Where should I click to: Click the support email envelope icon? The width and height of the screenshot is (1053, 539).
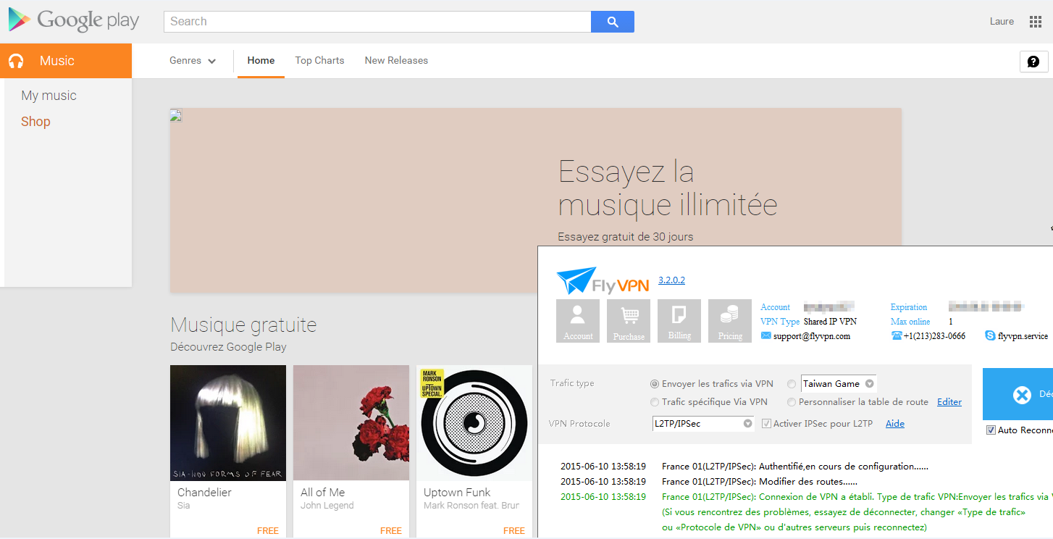(766, 335)
